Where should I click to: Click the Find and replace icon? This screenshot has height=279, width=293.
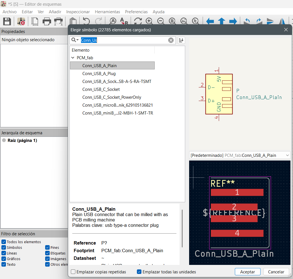[x=124, y=21]
